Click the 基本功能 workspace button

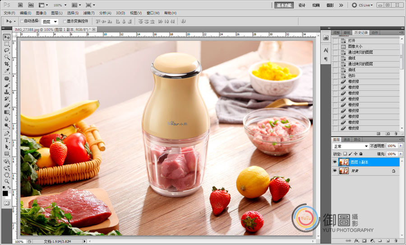[283, 5]
